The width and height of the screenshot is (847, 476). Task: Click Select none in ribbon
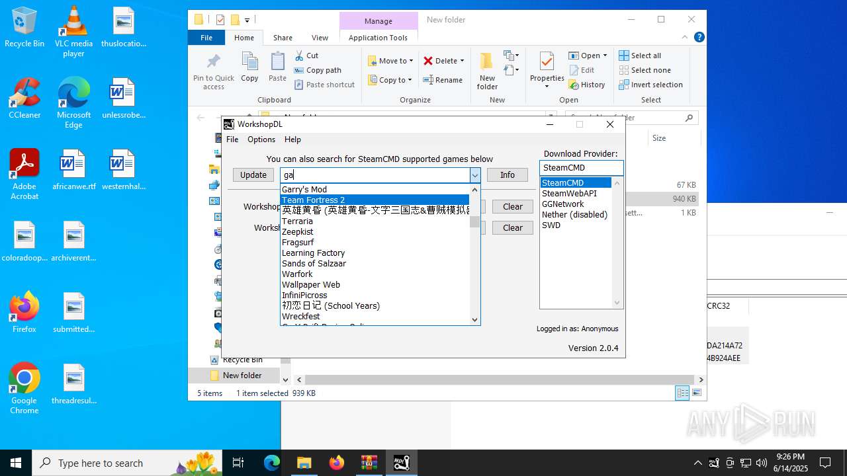[645, 70]
